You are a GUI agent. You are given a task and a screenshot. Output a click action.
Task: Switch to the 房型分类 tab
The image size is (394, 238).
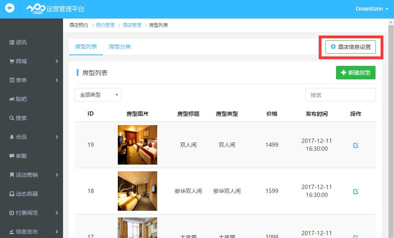(x=120, y=47)
